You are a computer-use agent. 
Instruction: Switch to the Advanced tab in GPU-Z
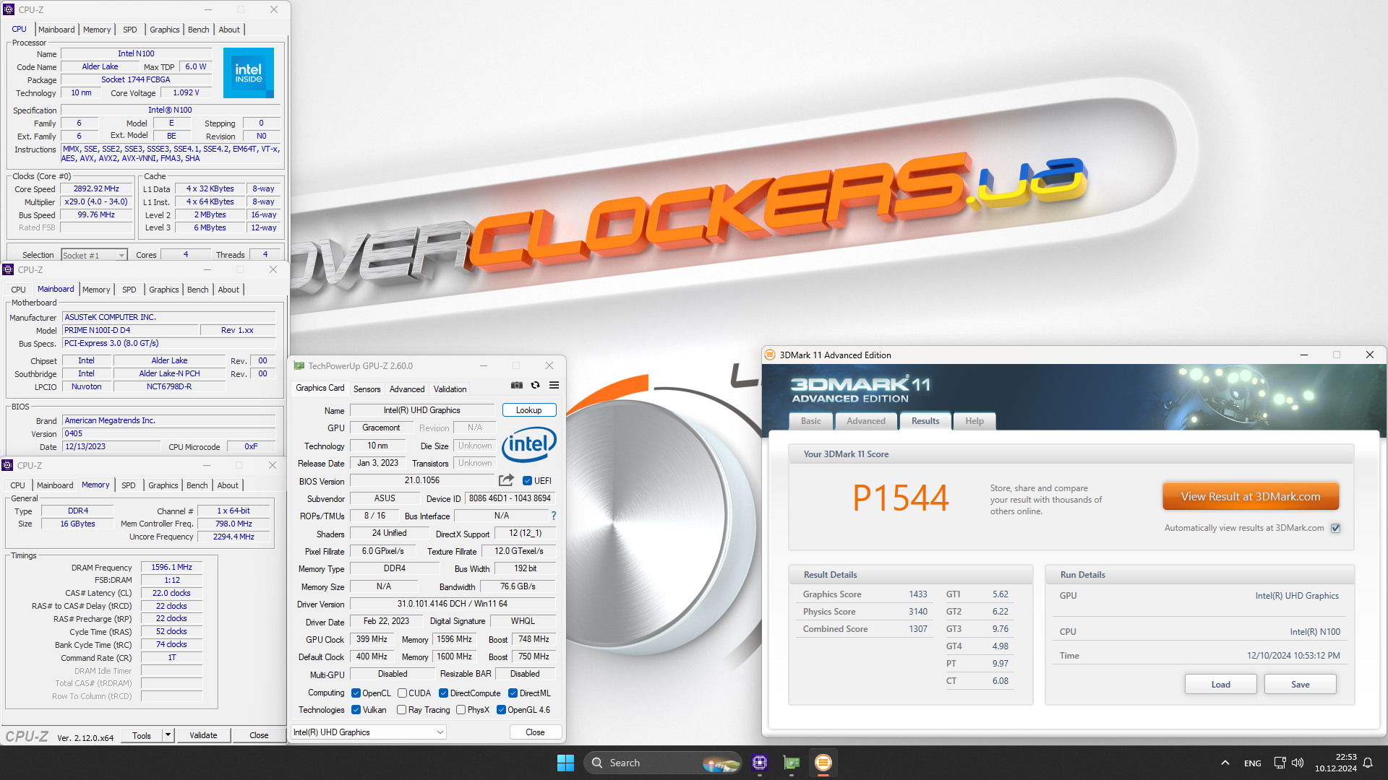[407, 389]
